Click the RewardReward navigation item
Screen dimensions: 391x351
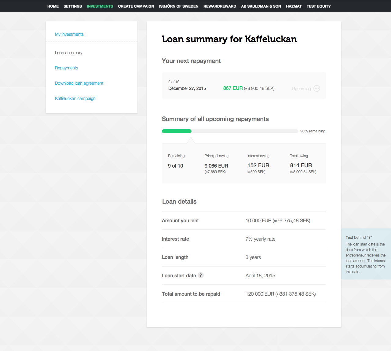(220, 6)
